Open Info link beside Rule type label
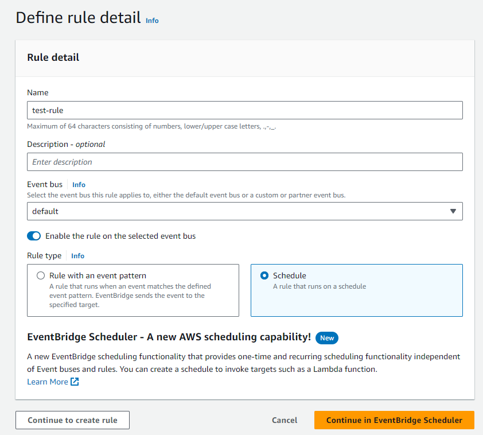 click(x=77, y=256)
